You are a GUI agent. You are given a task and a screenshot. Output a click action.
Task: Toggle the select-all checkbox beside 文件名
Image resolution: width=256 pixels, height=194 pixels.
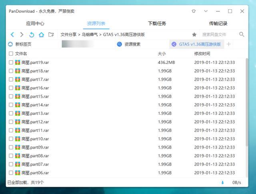click(11, 54)
